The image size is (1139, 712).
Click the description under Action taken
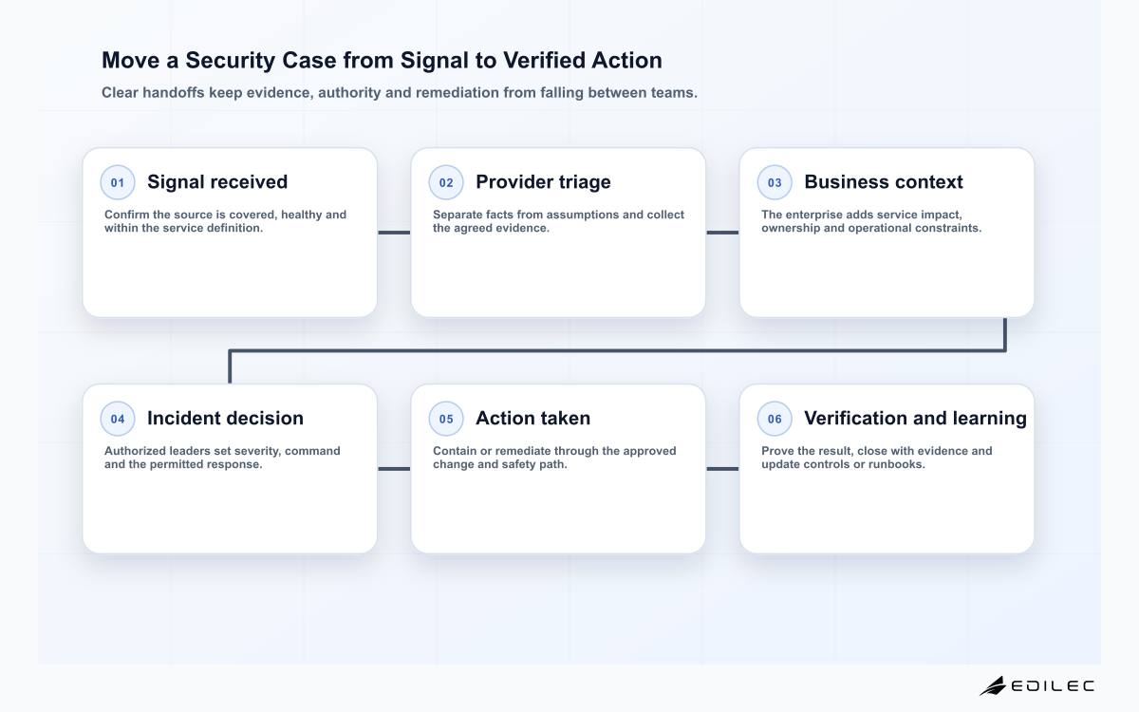[x=554, y=458]
